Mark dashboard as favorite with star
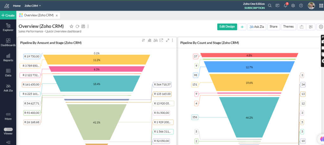The height and width of the screenshot is (145, 324). (72, 26)
